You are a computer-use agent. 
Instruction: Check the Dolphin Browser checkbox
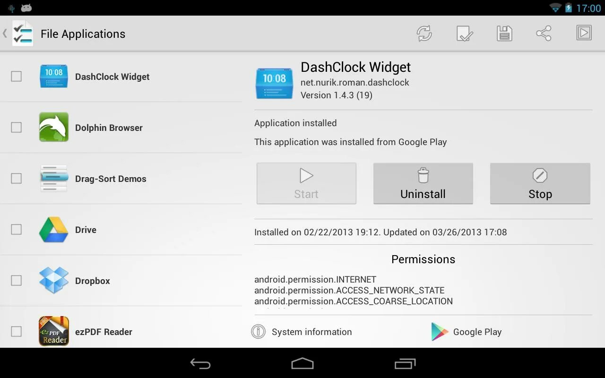[x=17, y=128]
